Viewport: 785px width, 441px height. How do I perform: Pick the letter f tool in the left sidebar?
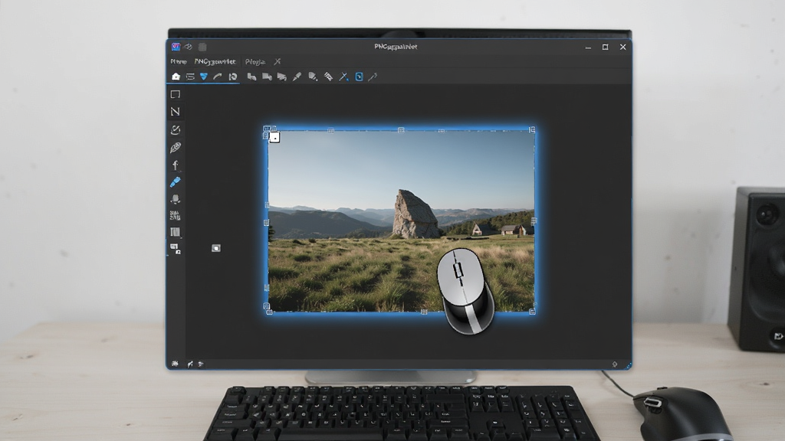176,165
